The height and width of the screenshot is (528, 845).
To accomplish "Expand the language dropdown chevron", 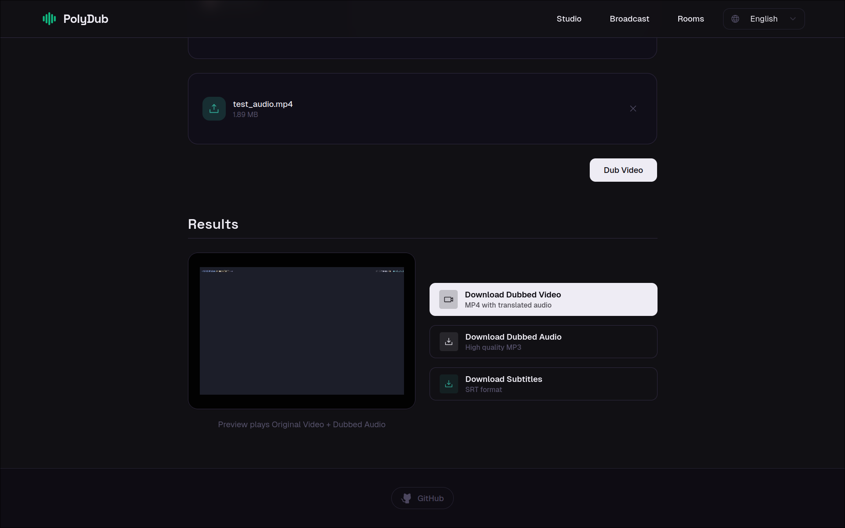I will tap(793, 19).
